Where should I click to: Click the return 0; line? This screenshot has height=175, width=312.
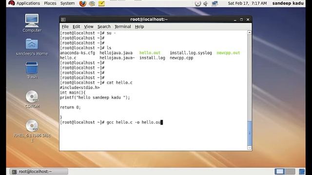(70, 107)
